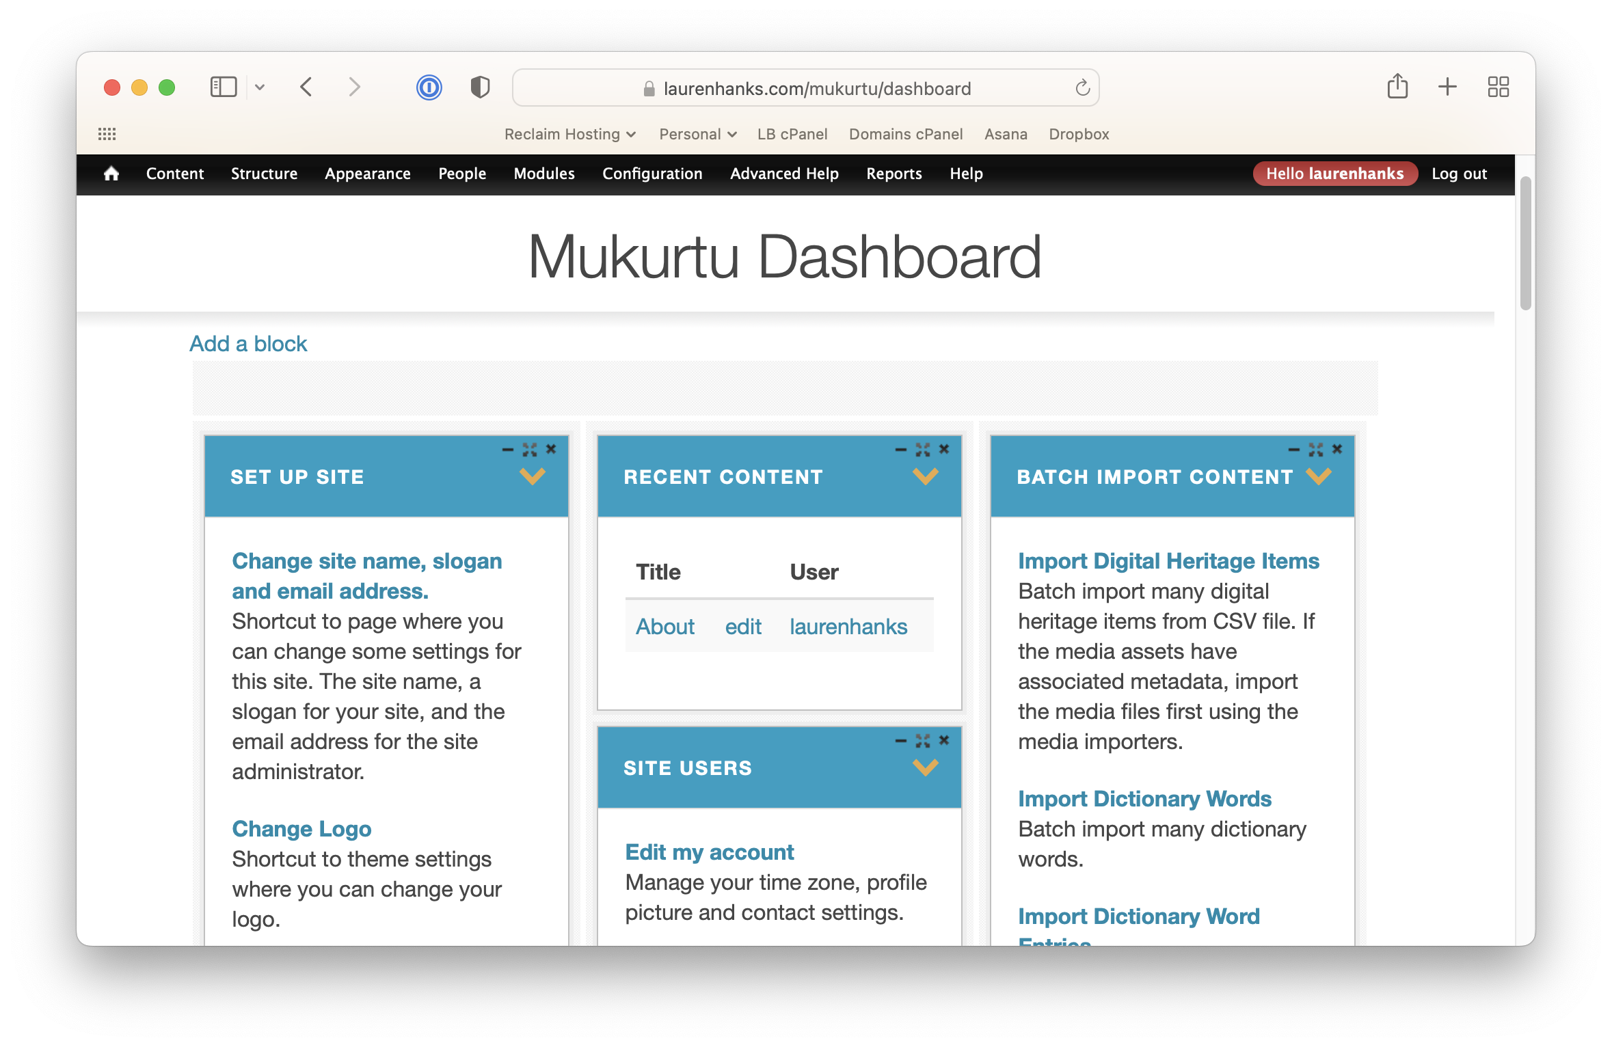Click the User column header
This screenshot has height=1047, width=1612.
(814, 572)
